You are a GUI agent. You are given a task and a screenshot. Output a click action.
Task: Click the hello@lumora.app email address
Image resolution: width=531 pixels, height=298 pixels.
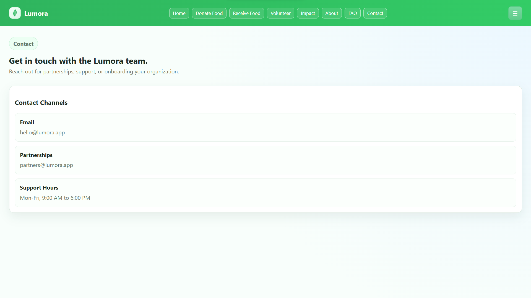(42, 132)
